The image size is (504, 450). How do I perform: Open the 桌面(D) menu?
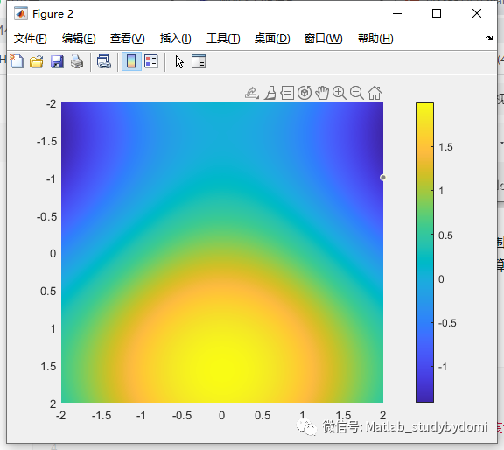(272, 39)
